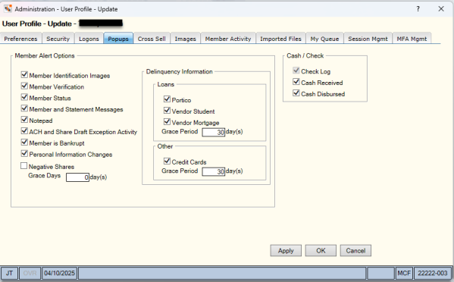Switch to the Security tab
Screen dimensions: 454x282
coord(58,39)
